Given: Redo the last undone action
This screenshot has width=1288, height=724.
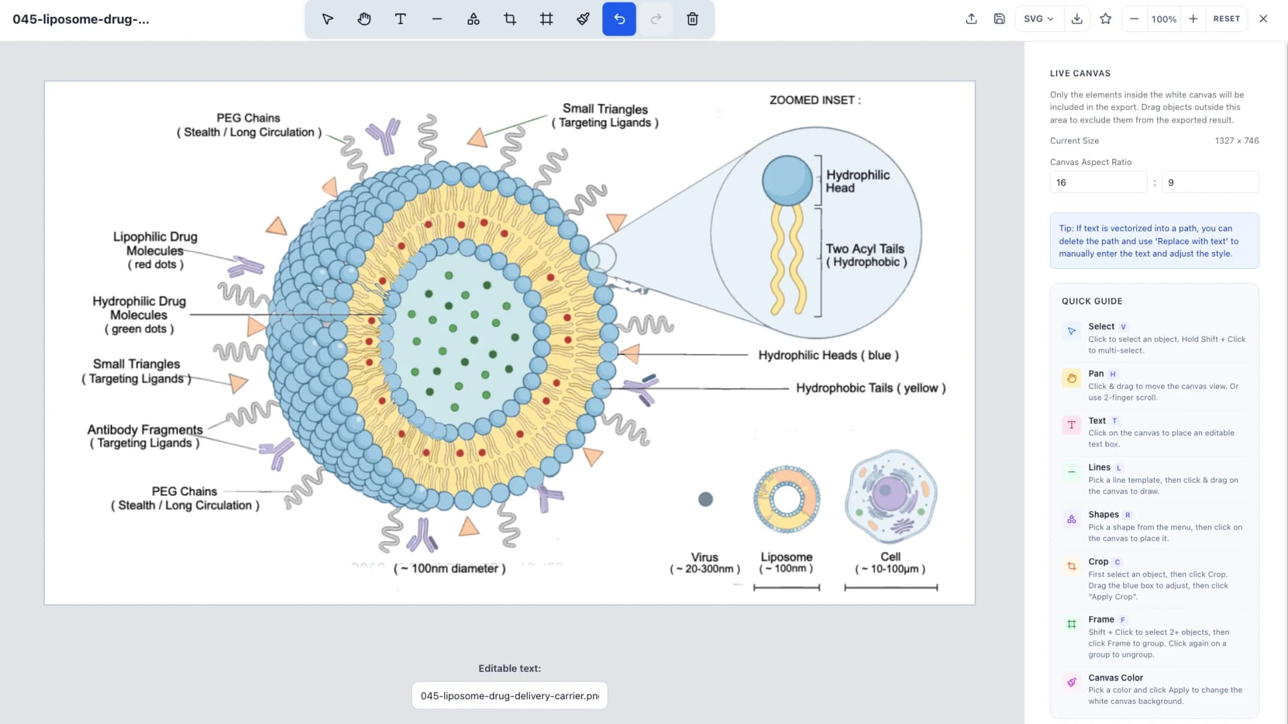Looking at the screenshot, I should coord(655,19).
